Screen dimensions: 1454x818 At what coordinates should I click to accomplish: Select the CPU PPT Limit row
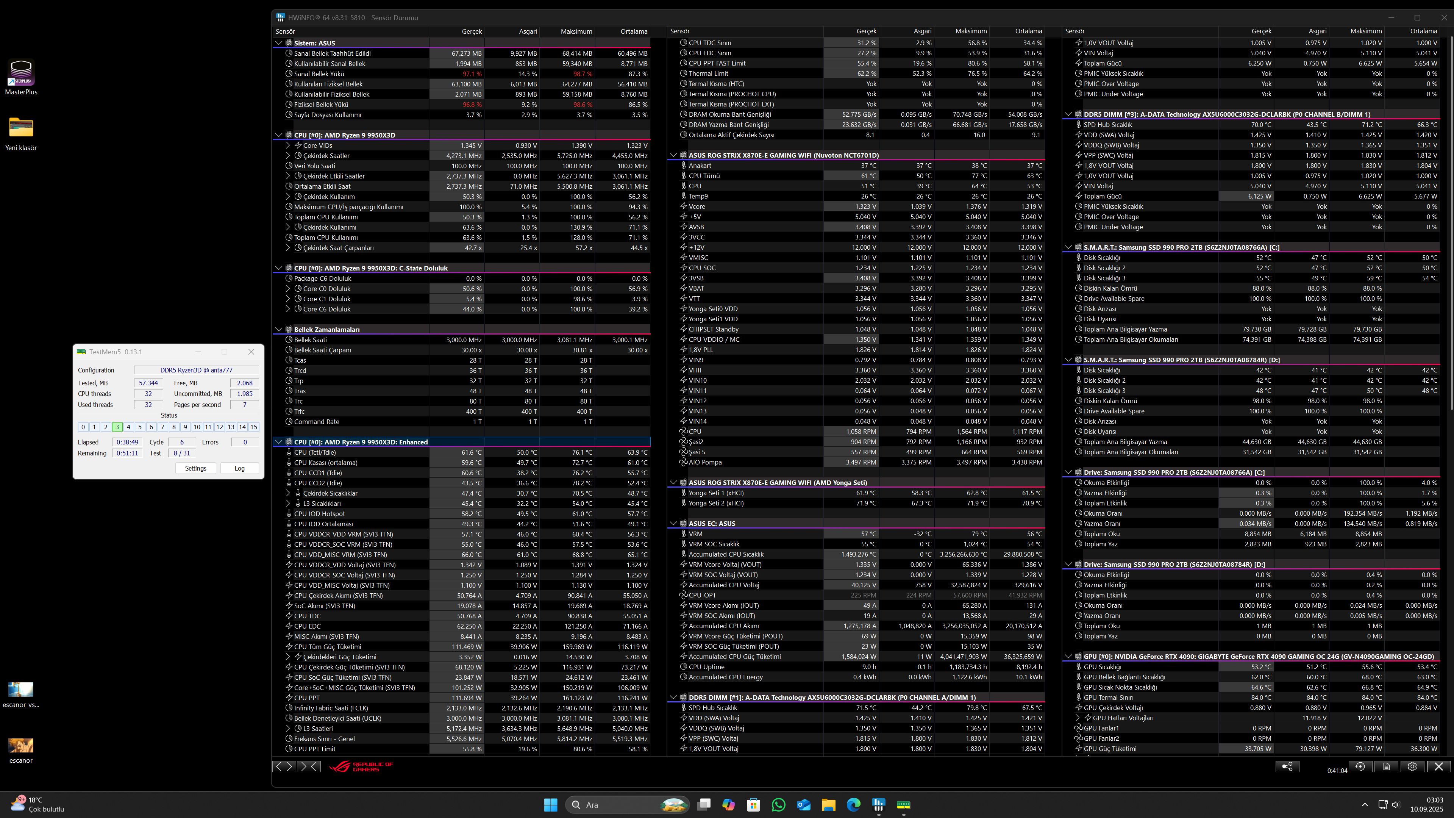coord(461,749)
